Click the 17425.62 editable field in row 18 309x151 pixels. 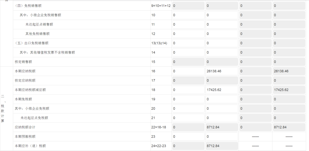222,90
